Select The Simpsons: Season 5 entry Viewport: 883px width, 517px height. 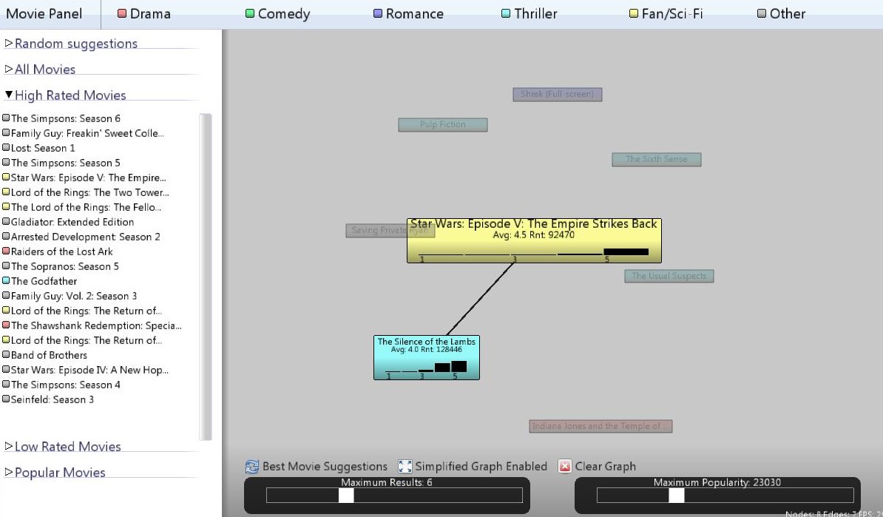61,163
